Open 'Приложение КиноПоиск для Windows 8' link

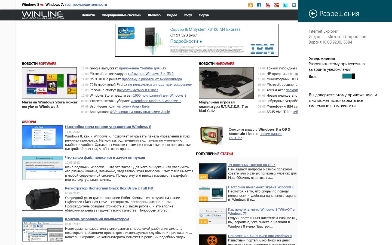260,236
